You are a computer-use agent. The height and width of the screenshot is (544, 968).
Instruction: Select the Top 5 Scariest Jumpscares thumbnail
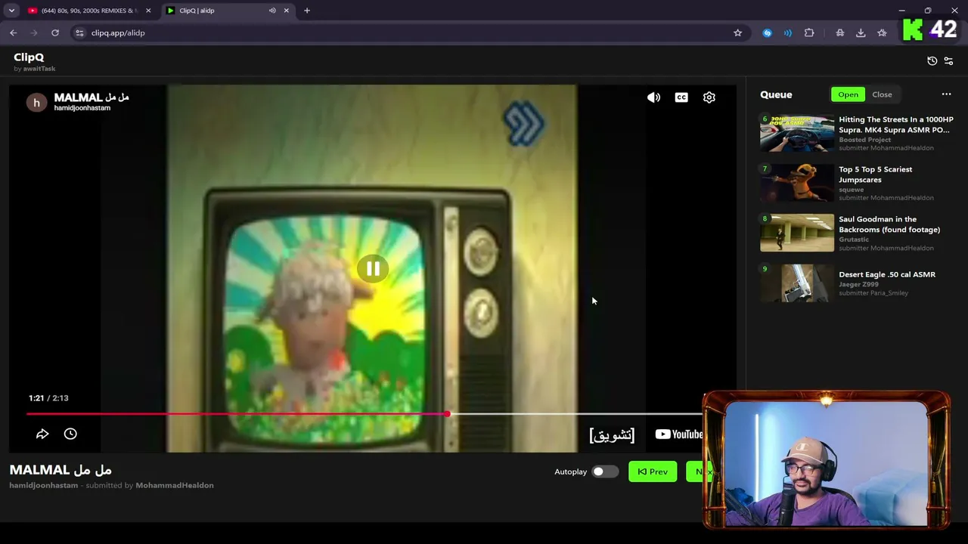tap(797, 183)
